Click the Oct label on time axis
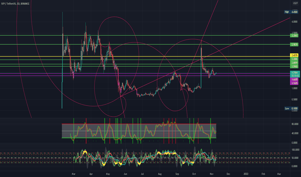 pos(194,174)
